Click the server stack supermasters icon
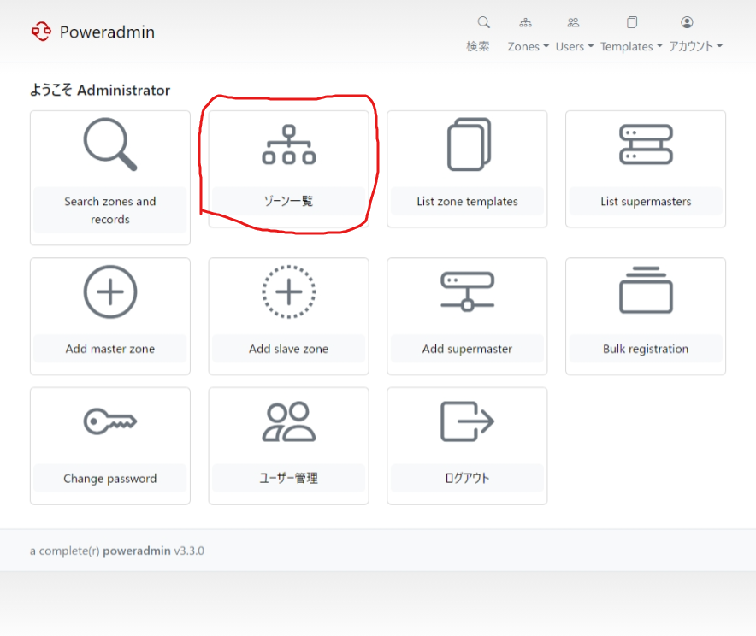This screenshot has height=636, width=756. click(646, 144)
